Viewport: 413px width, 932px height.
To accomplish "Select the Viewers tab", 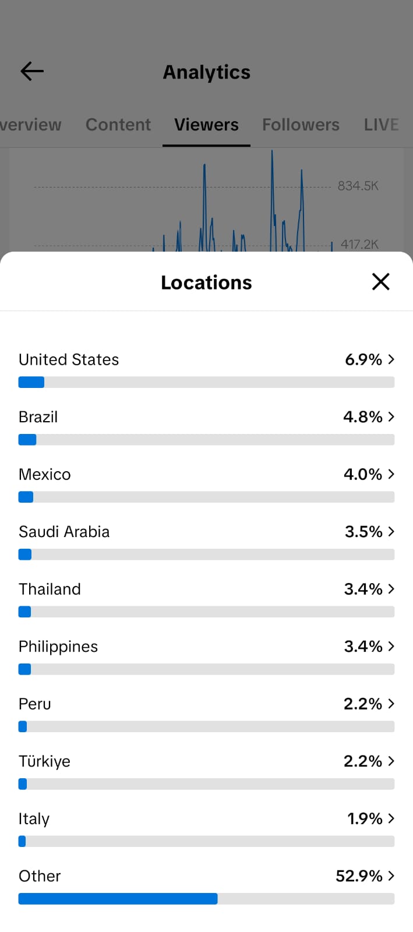I will click(206, 125).
